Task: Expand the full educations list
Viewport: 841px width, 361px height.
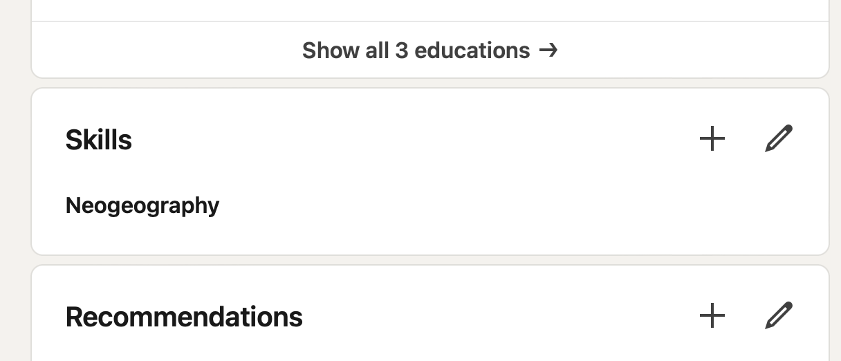Action: coord(429,50)
